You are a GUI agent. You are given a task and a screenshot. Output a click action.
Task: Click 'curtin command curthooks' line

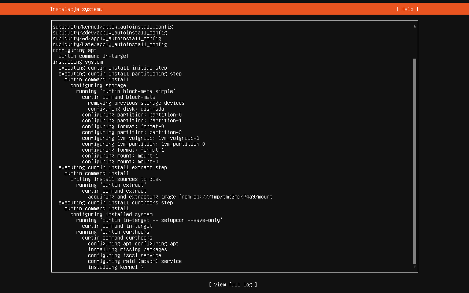117,238
